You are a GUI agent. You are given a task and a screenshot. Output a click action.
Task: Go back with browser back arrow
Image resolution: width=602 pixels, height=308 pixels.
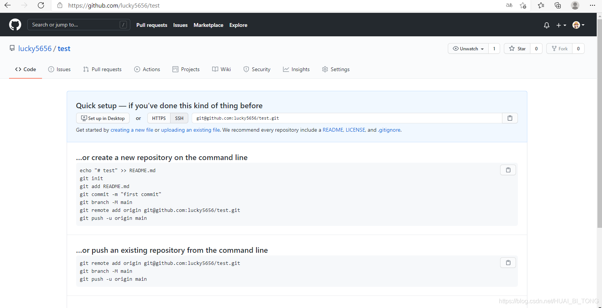click(8, 5)
